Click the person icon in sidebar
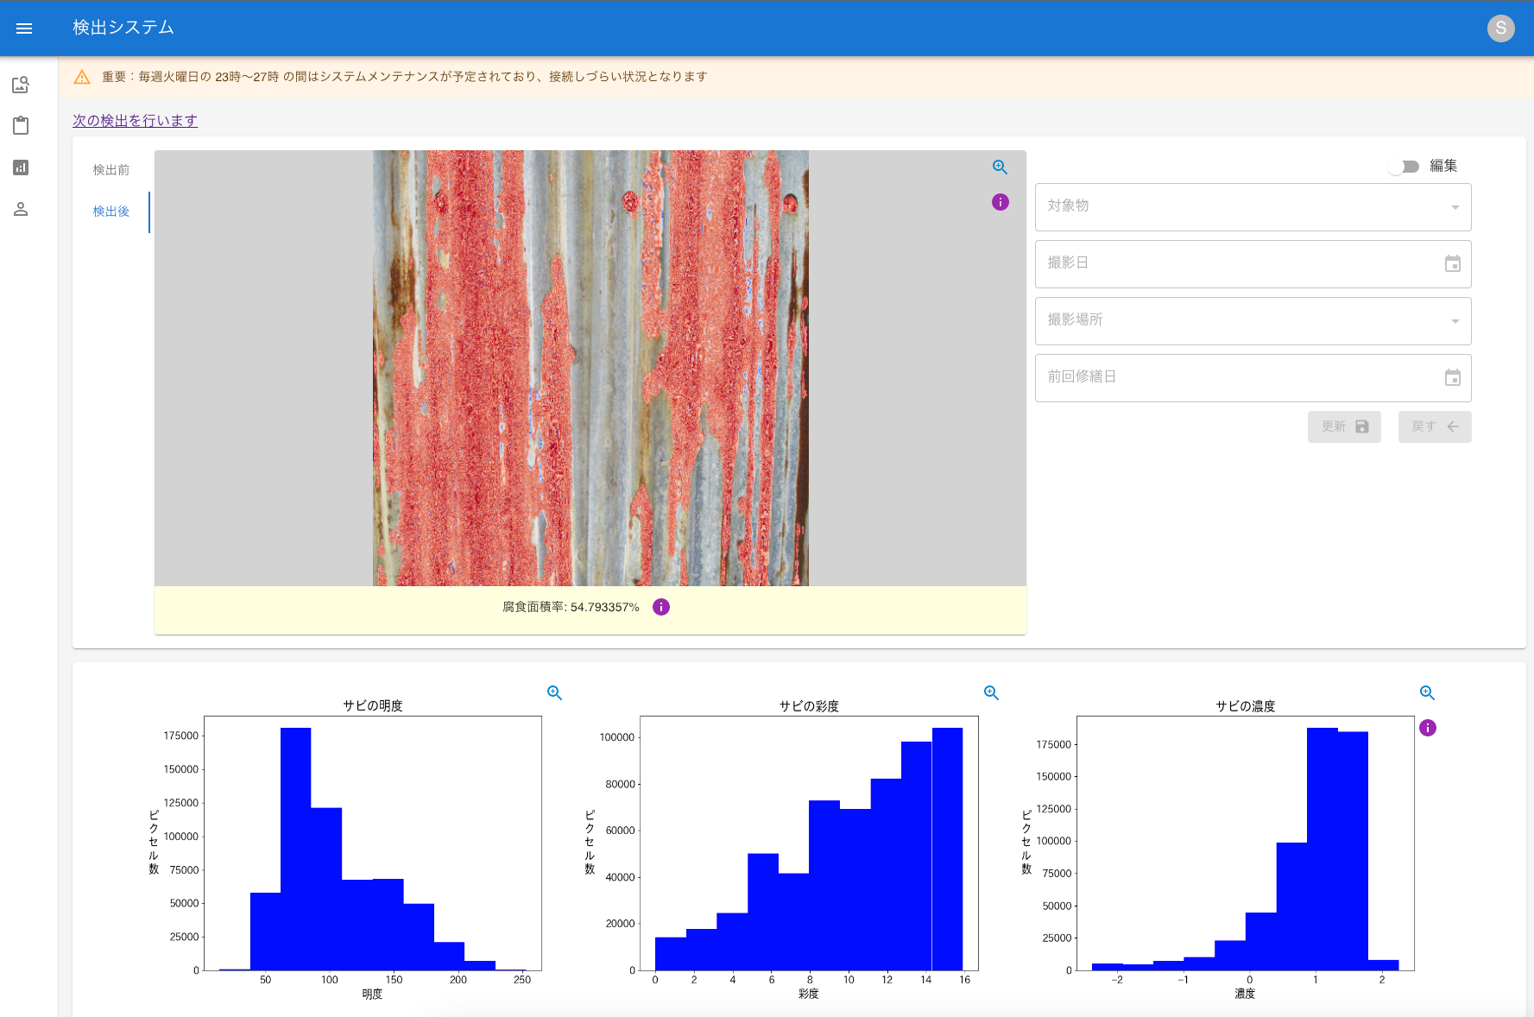 click(21, 209)
